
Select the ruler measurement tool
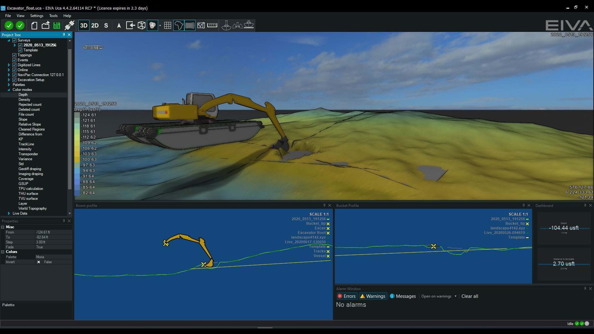212,25
